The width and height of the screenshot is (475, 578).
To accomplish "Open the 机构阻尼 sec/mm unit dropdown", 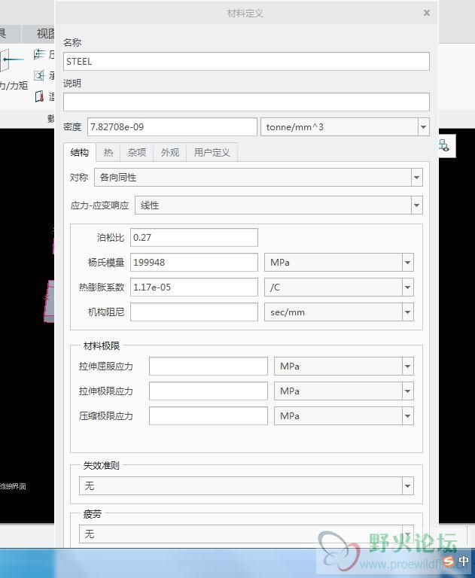I will point(407,312).
